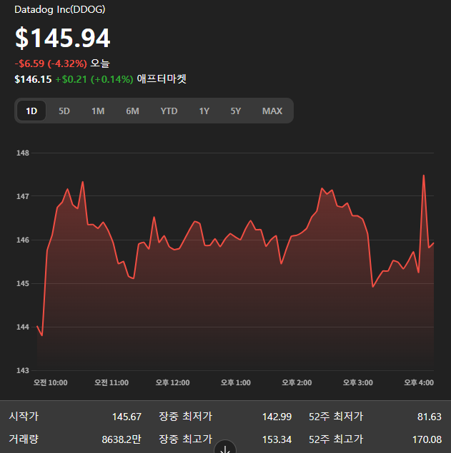Screen dimensions: 451x453
Task: Click the 오전 11:00 axis label
Action: (x=111, y=382)
